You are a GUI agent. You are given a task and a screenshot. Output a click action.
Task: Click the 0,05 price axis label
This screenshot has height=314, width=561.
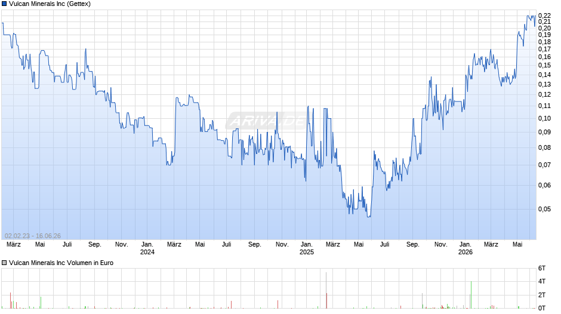[x=544, y=209]
